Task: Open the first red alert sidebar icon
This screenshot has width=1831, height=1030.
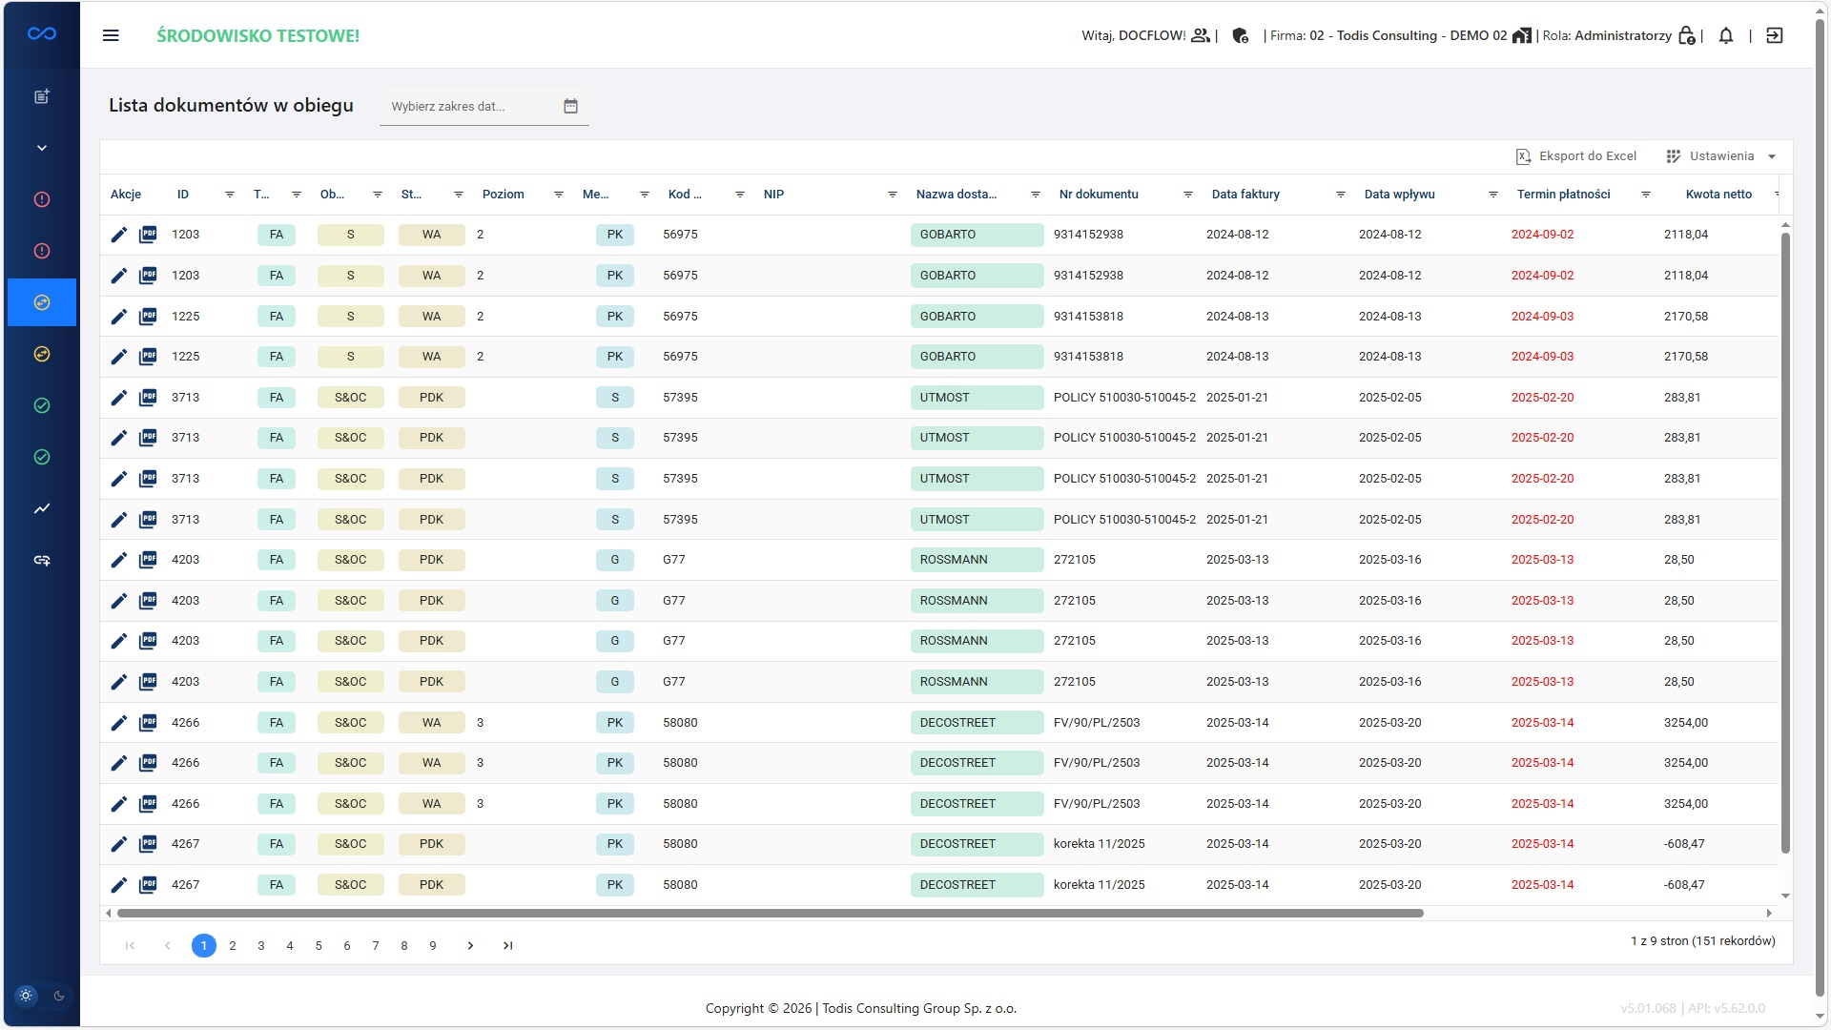Action: point(42,199)
